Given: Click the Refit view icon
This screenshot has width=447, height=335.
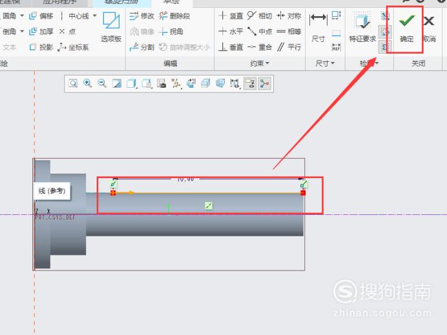Looking at the screenshot, I should (73, 83).
